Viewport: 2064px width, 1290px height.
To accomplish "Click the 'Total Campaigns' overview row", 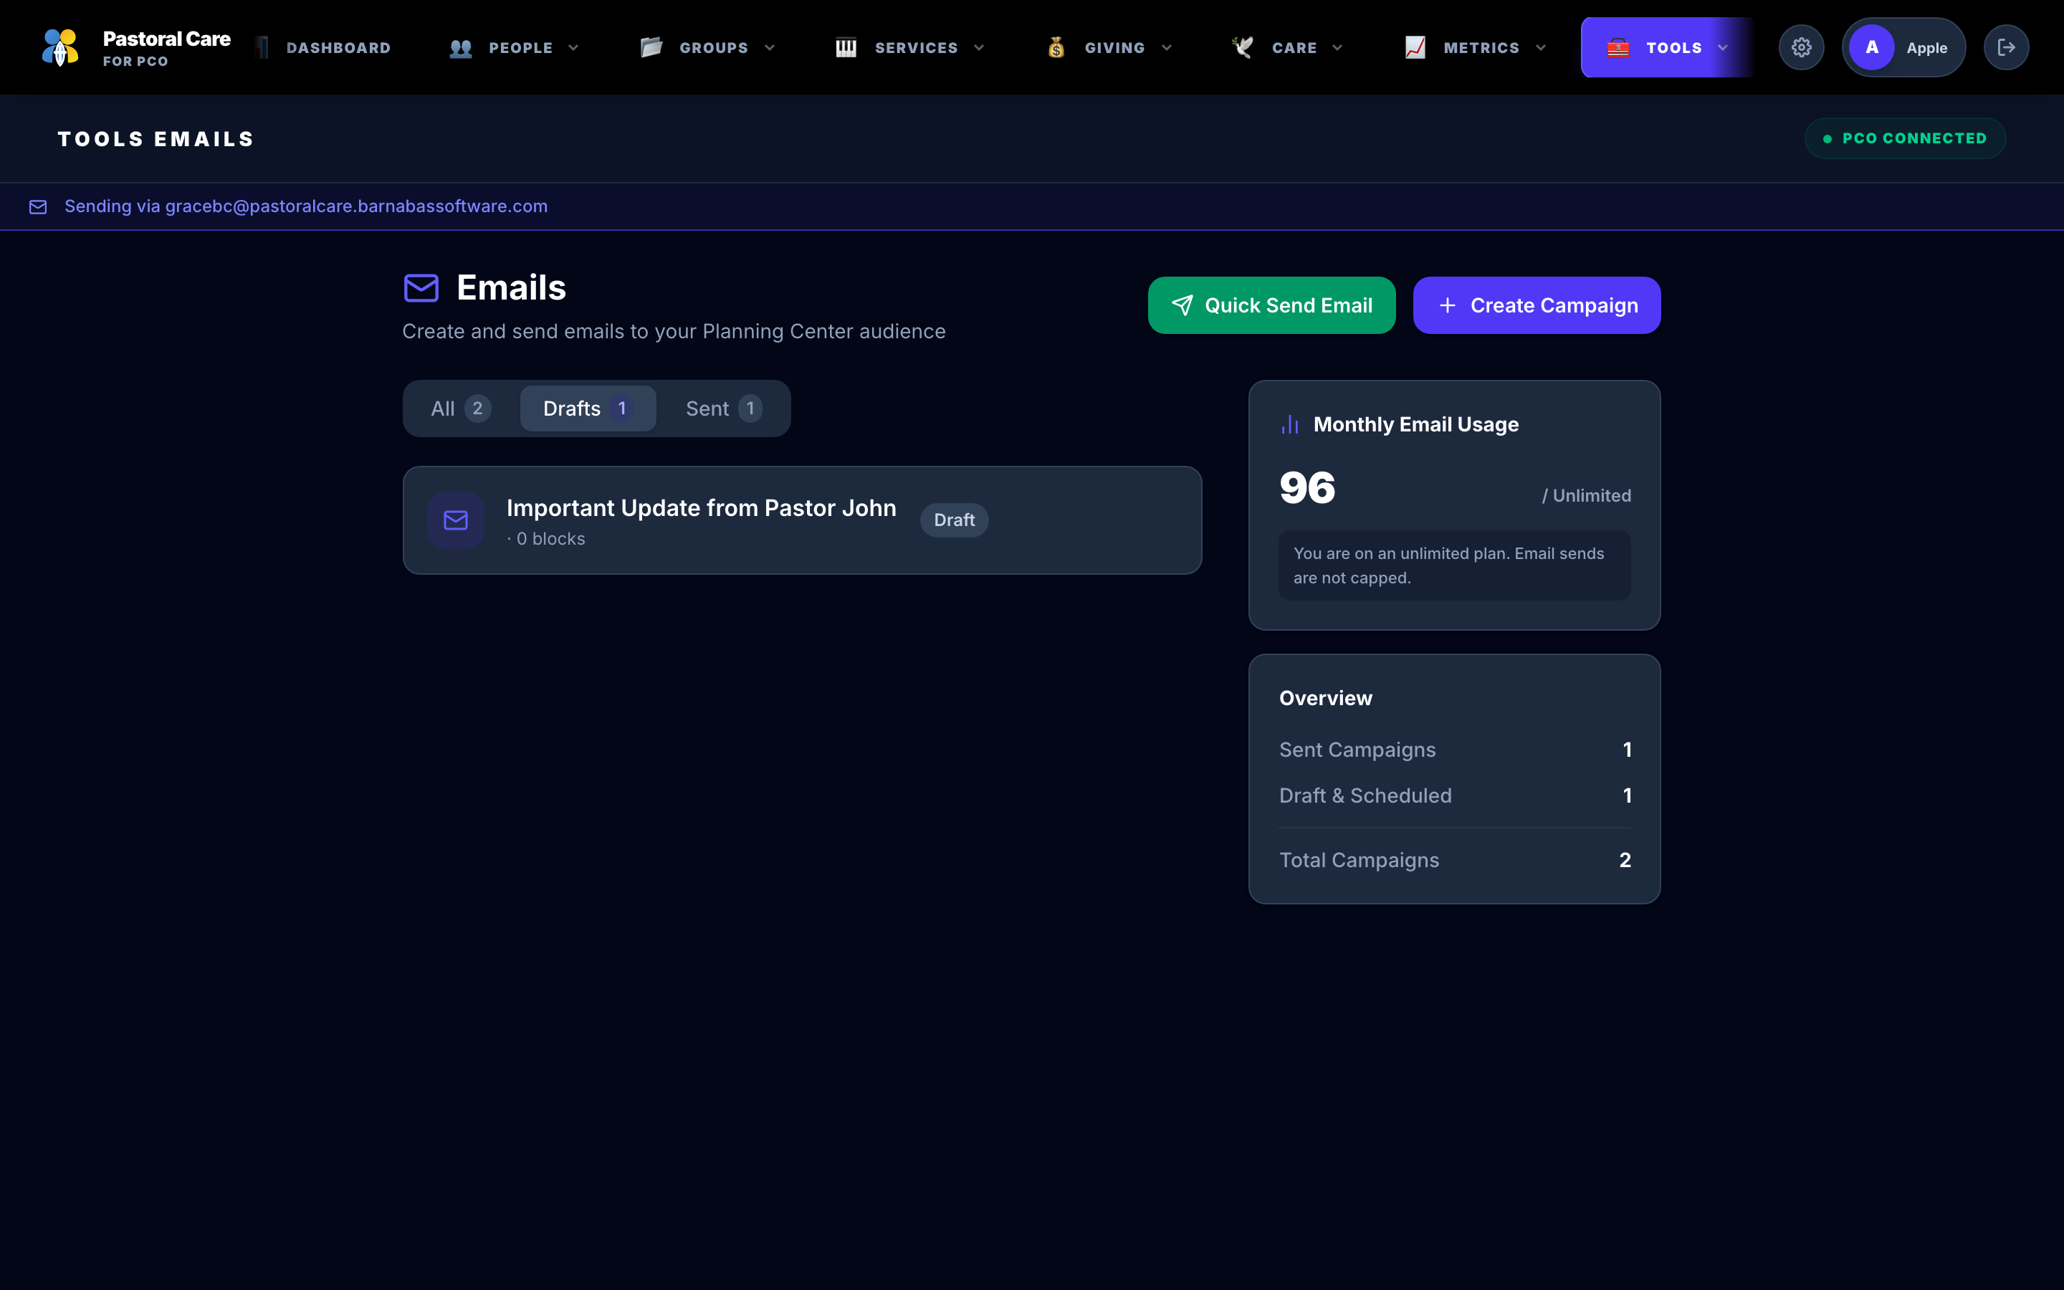I will coord(1455,860).
